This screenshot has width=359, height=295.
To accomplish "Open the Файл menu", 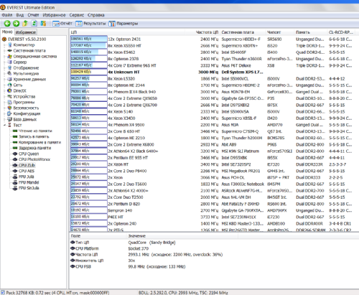I will pos(7,15).
